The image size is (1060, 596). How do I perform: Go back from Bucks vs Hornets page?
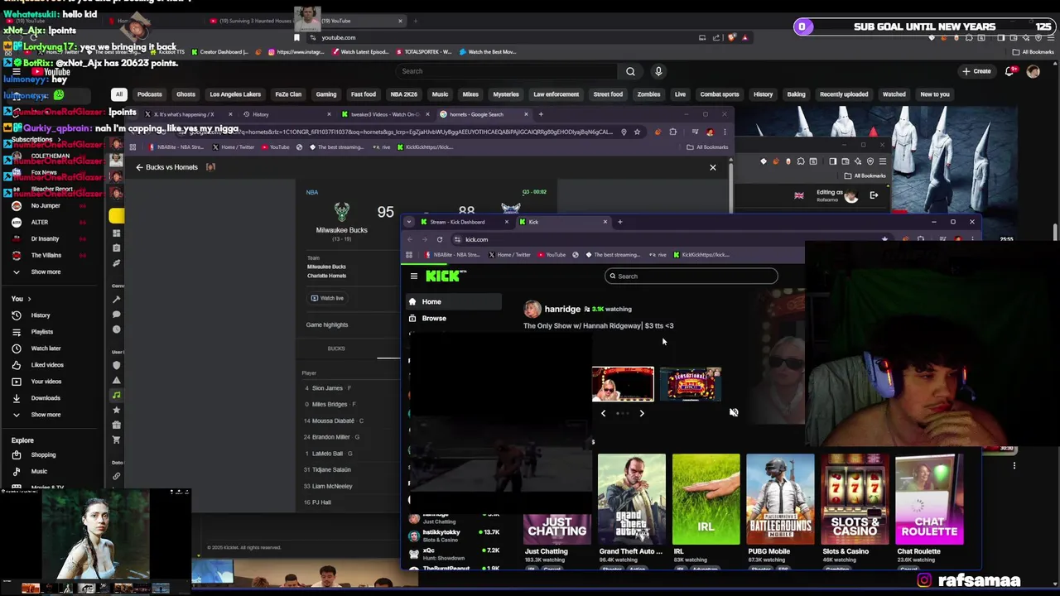pyautogui.click(x=139, y=167)
